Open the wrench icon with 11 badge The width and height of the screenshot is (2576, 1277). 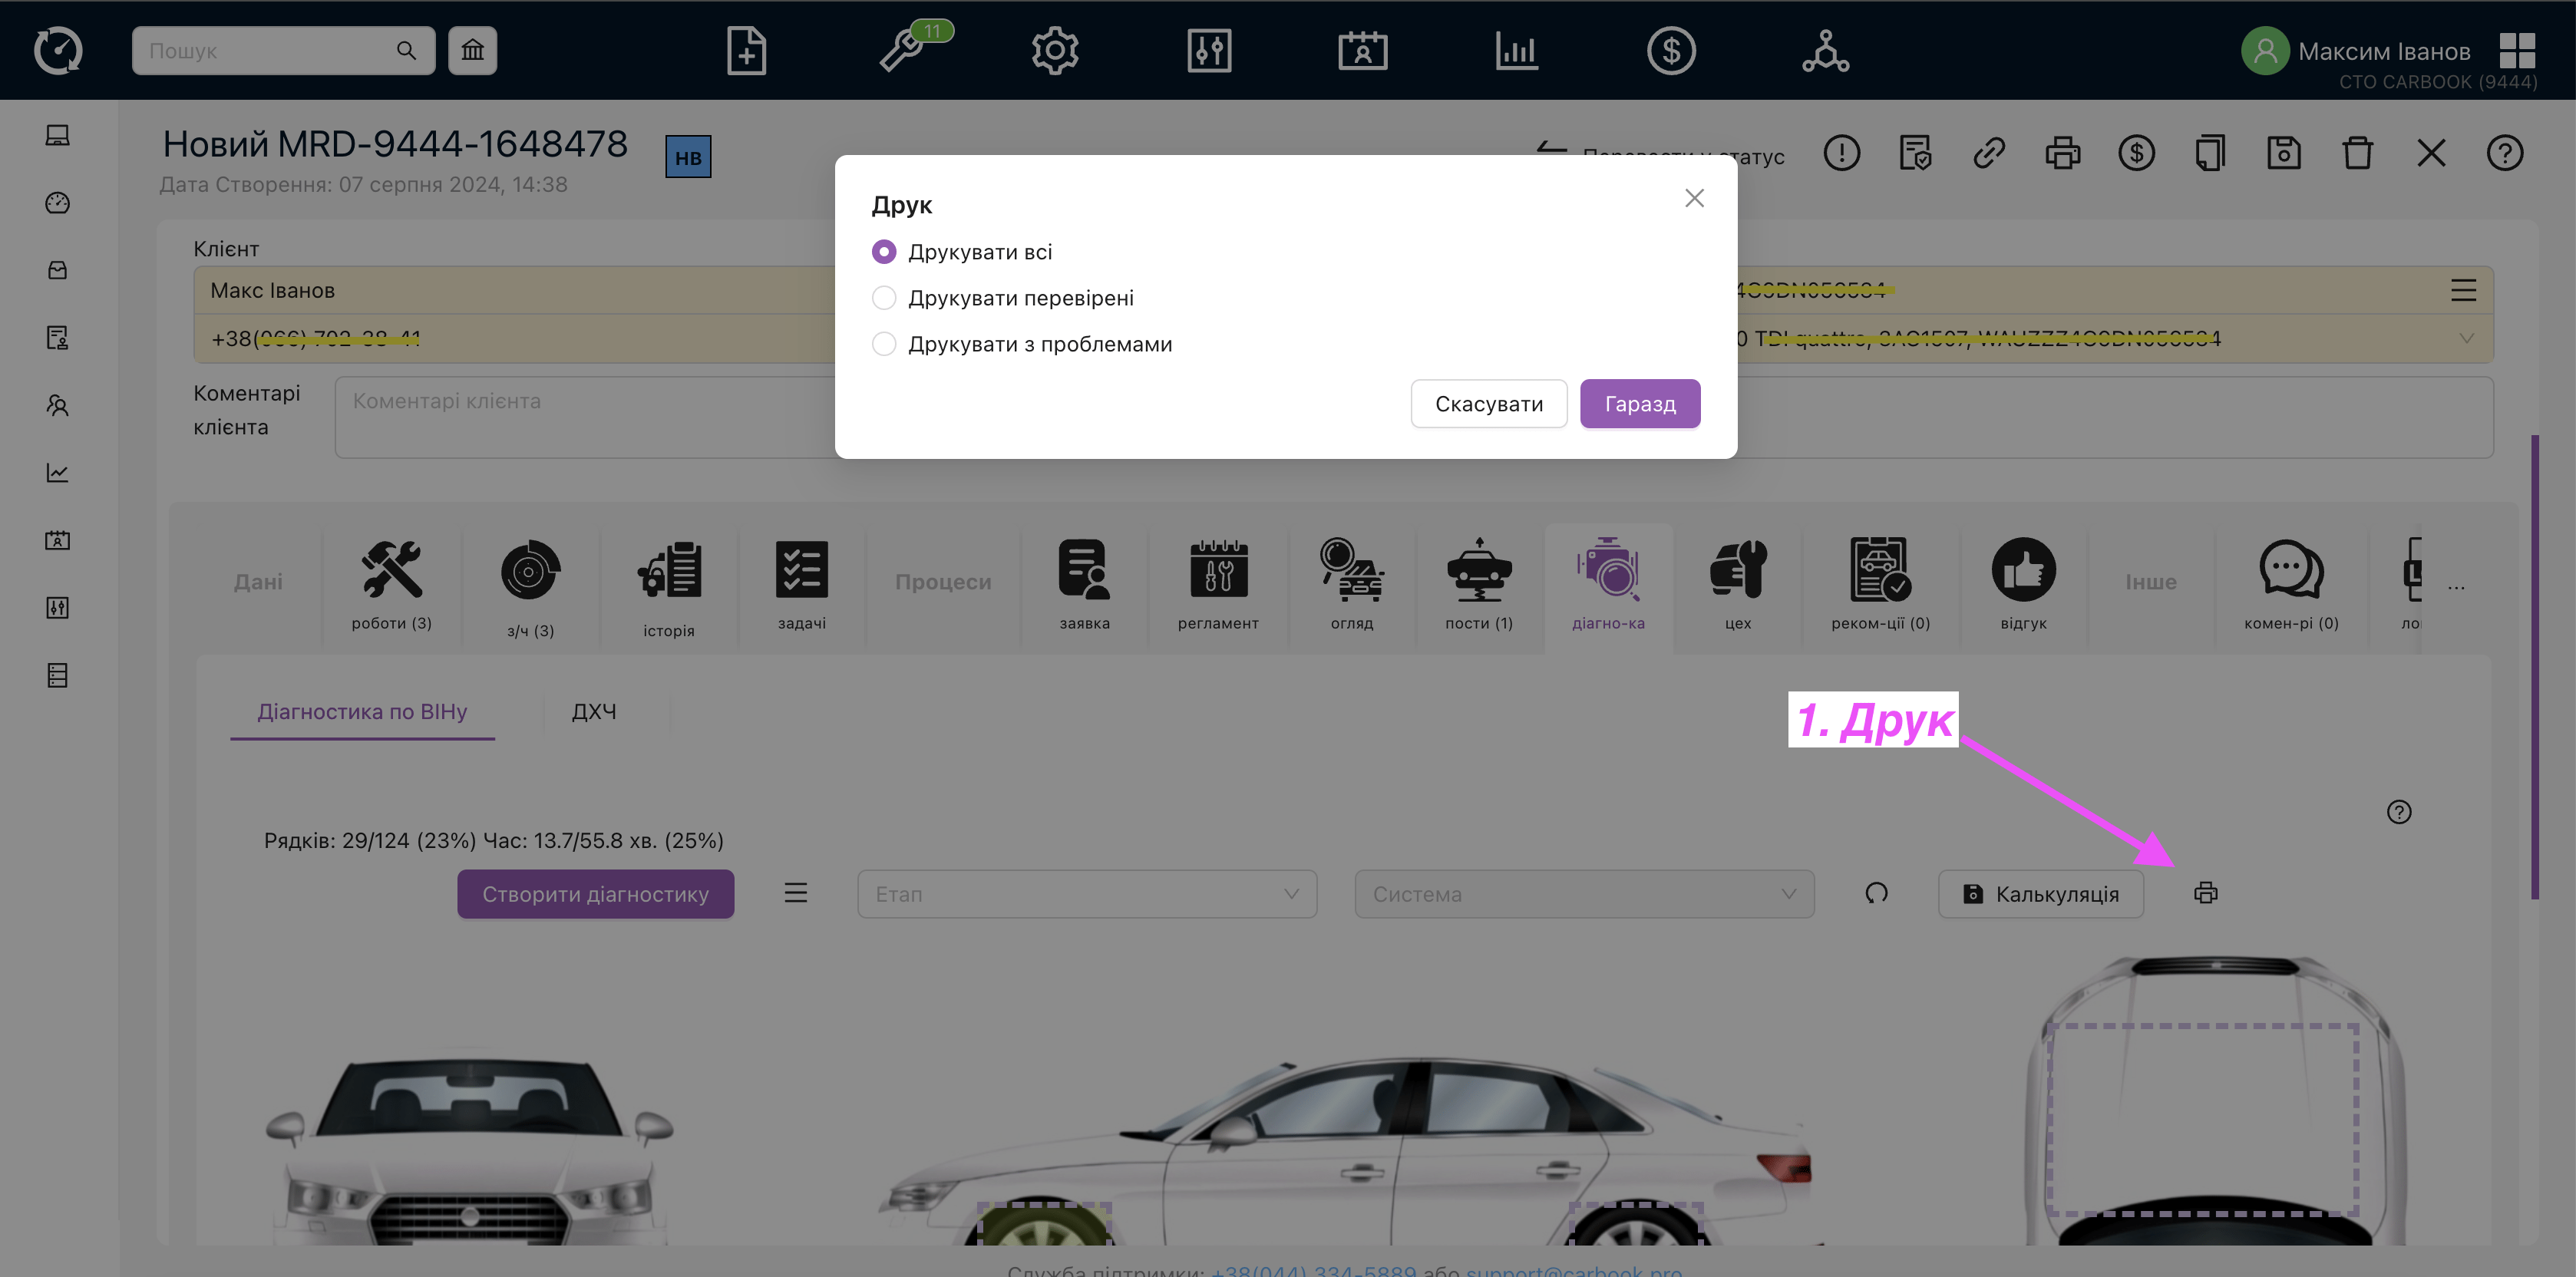click(902, 51)
